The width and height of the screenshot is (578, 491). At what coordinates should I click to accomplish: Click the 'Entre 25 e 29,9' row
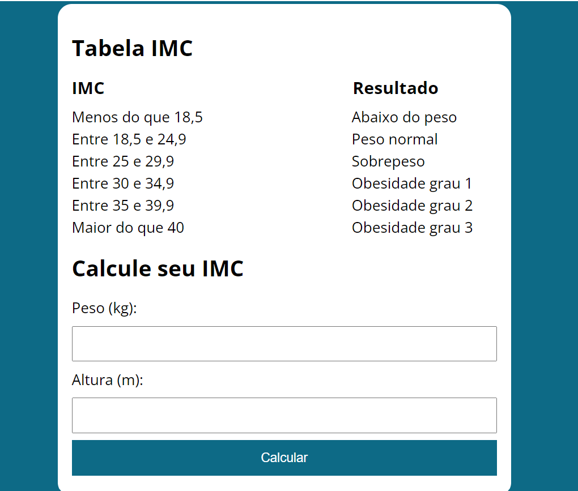coord(123,161)
